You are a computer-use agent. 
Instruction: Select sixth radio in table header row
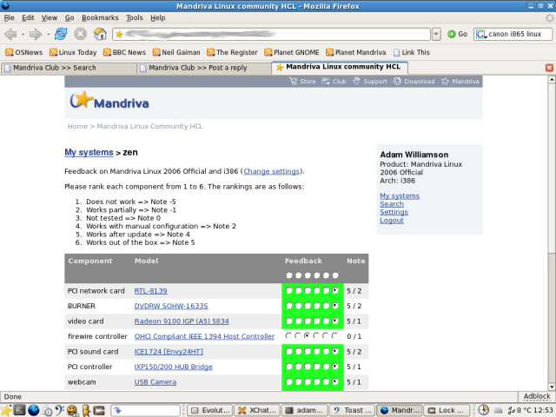(335, 275)
